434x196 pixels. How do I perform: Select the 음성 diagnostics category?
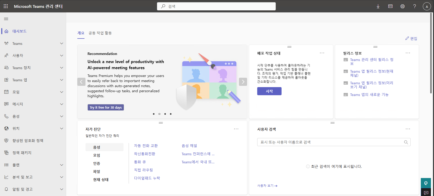(105, 147)
